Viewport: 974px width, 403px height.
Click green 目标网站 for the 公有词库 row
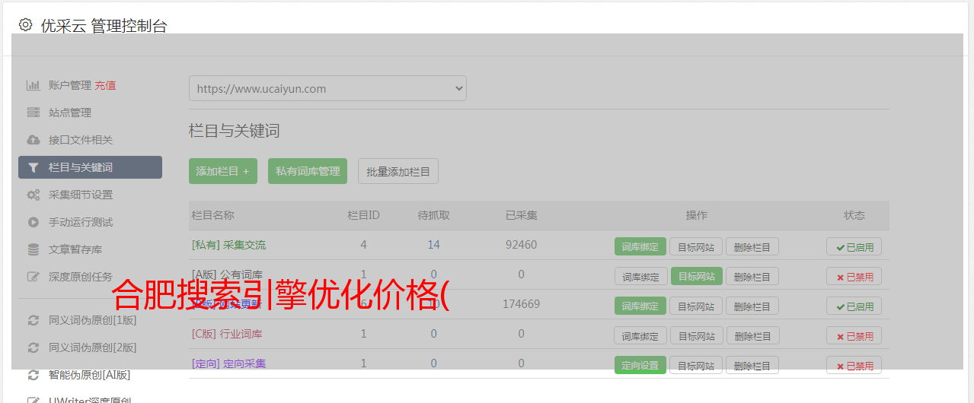coord(697,276)
